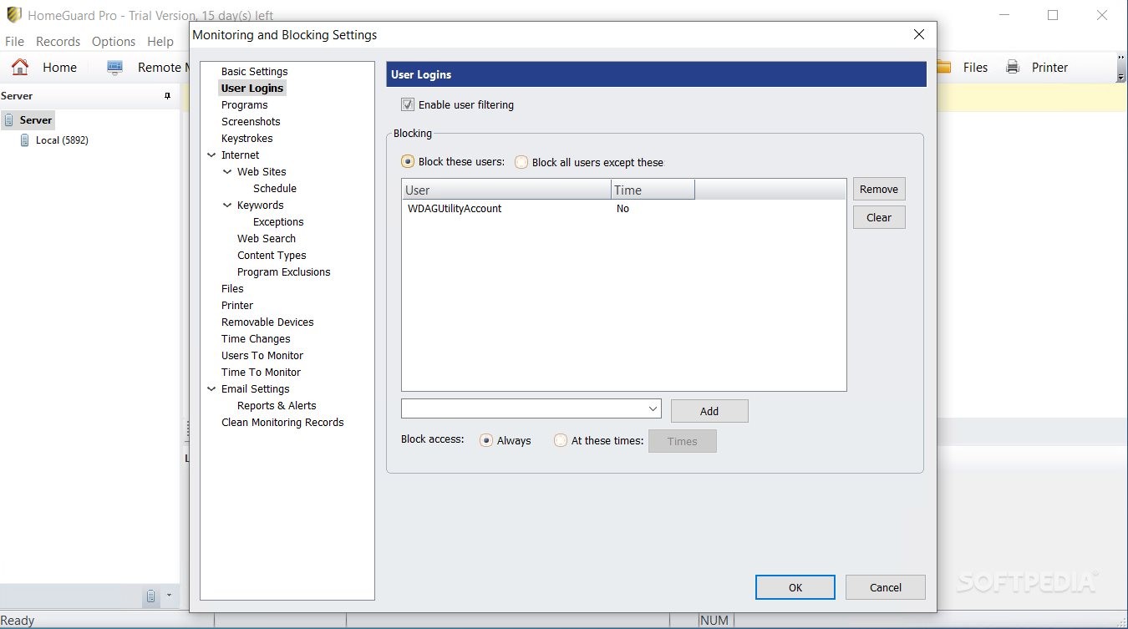Select Exceptions under Keywords
This screenshot has width=1128, height=629.
coord(278,221)
